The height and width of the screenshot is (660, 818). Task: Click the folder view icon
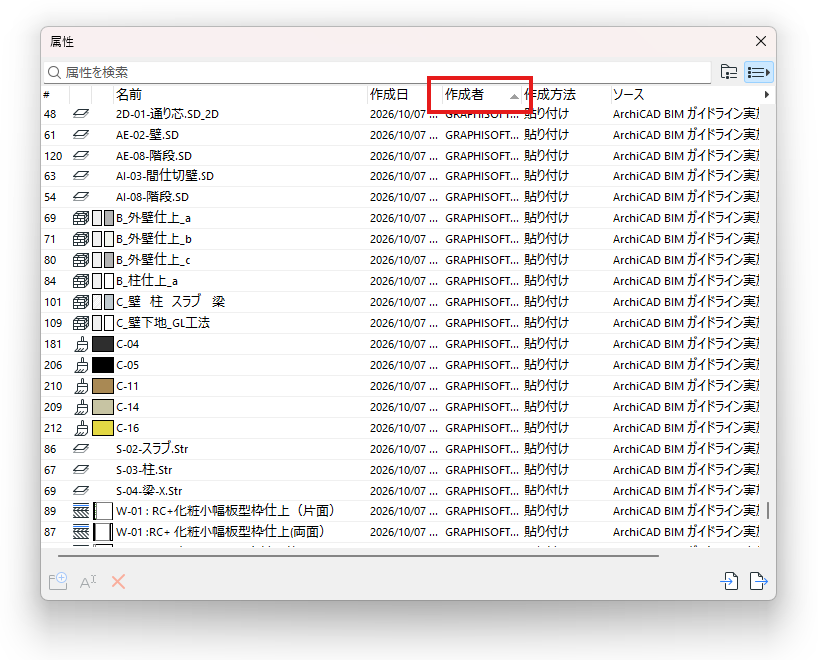[729, 72]
